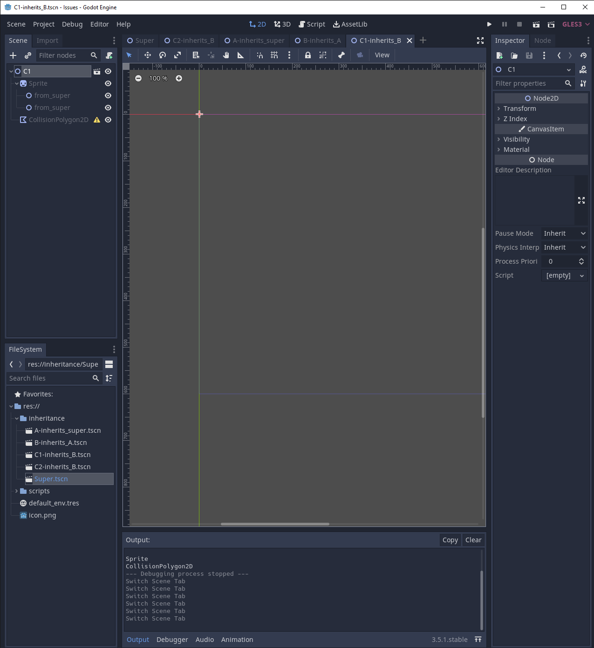Screen dimensions: 594x648
Task: Select C2-inherits_B.tscn in FileSystem
Action: 62,467
